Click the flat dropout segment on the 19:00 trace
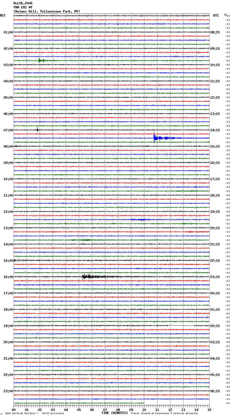 [182, 325]
